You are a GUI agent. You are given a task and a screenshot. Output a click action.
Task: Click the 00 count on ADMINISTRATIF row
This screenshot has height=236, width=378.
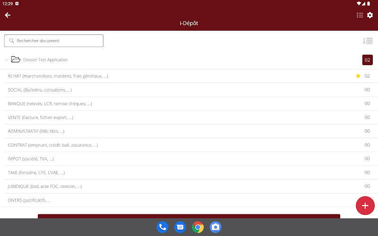pos(367,131)
